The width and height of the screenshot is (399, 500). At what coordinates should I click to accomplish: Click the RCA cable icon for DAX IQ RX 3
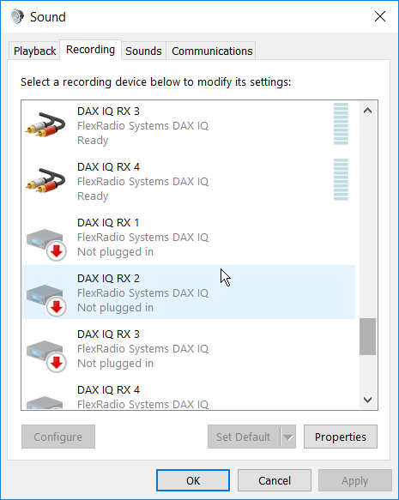pyautogui.click(x=45, y=125)
